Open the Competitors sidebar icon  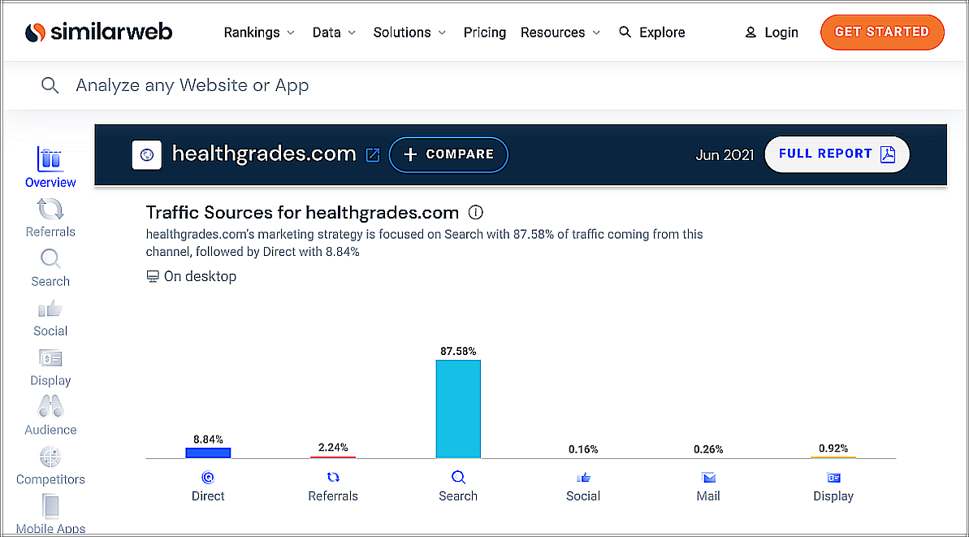click(x=50, y=457)
